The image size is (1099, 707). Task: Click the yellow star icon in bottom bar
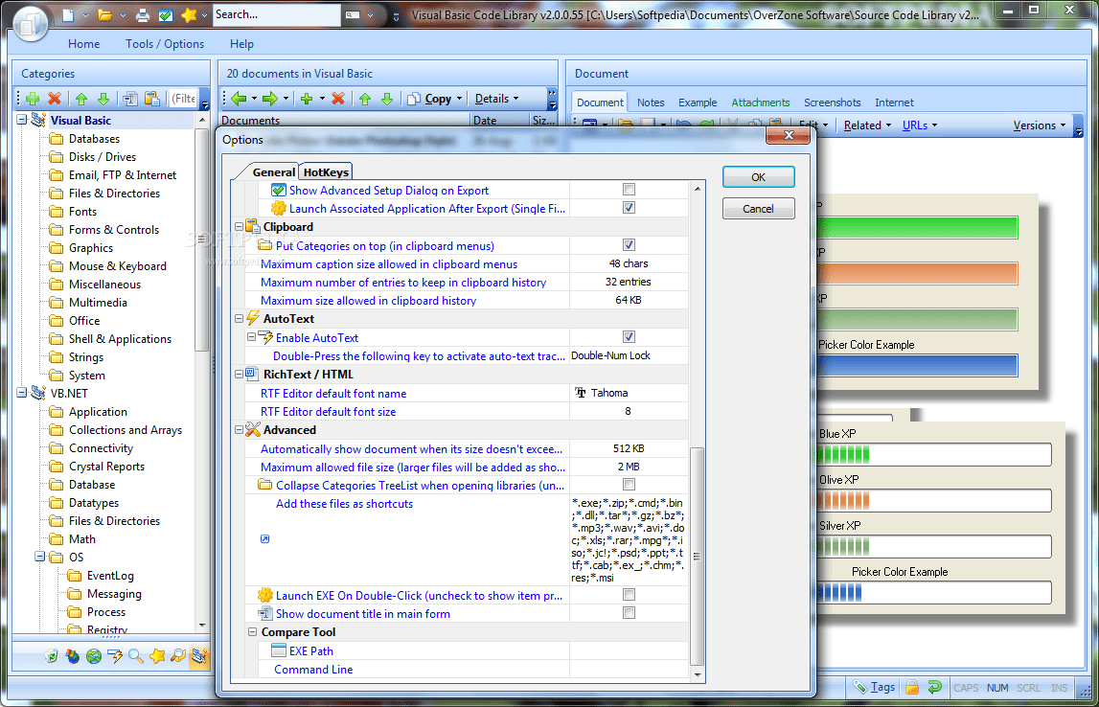(x=158, y=656)
